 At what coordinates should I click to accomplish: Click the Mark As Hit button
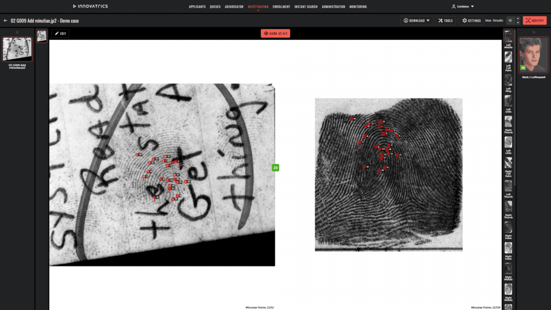[275, 33]
